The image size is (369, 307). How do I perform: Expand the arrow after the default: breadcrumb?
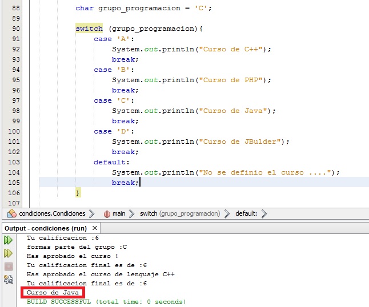263,214
